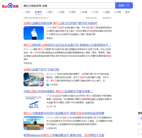Click the 中国青年网 source label
Screen dimensions: 142x138
(52, 128)
